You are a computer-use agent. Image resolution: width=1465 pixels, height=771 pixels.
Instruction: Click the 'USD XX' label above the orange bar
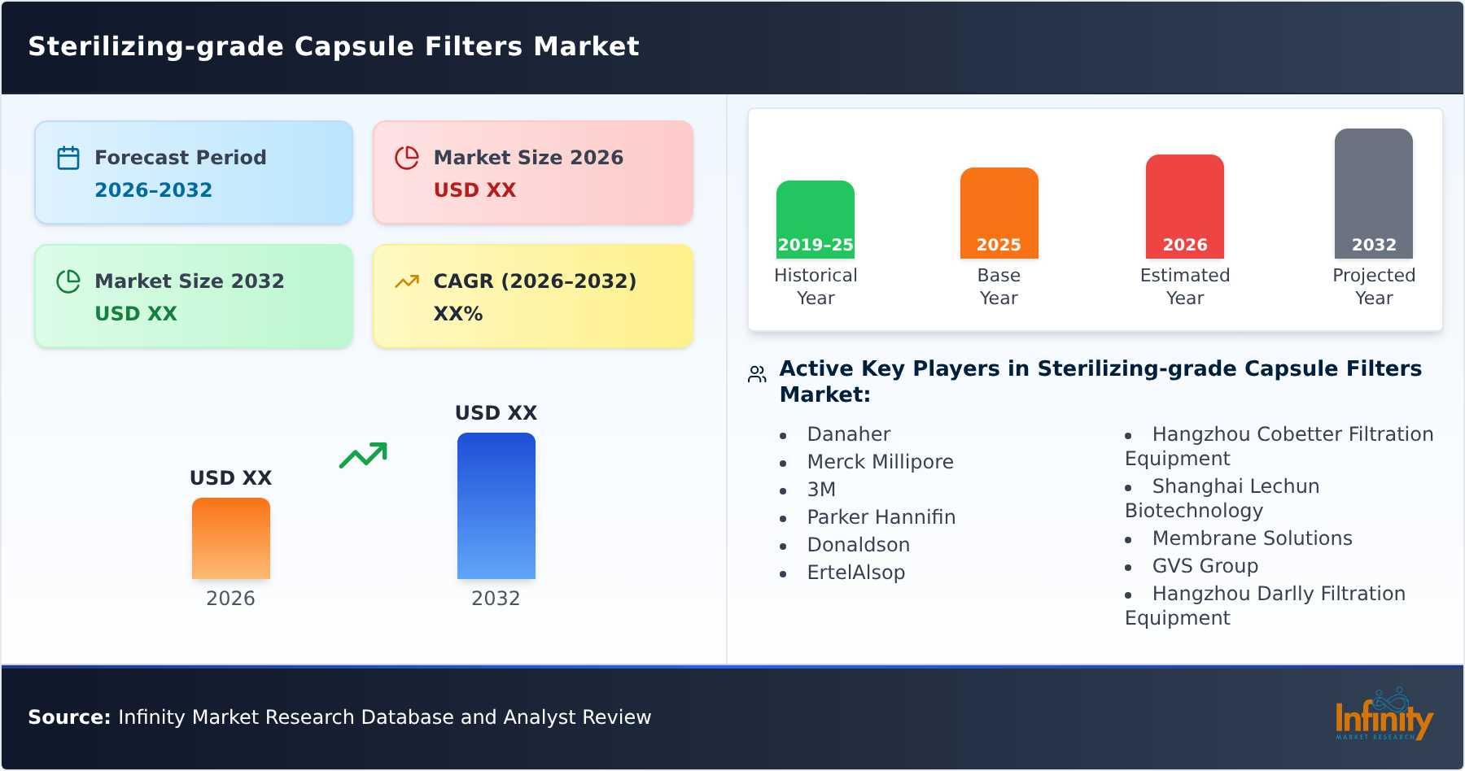pos(231,478)
